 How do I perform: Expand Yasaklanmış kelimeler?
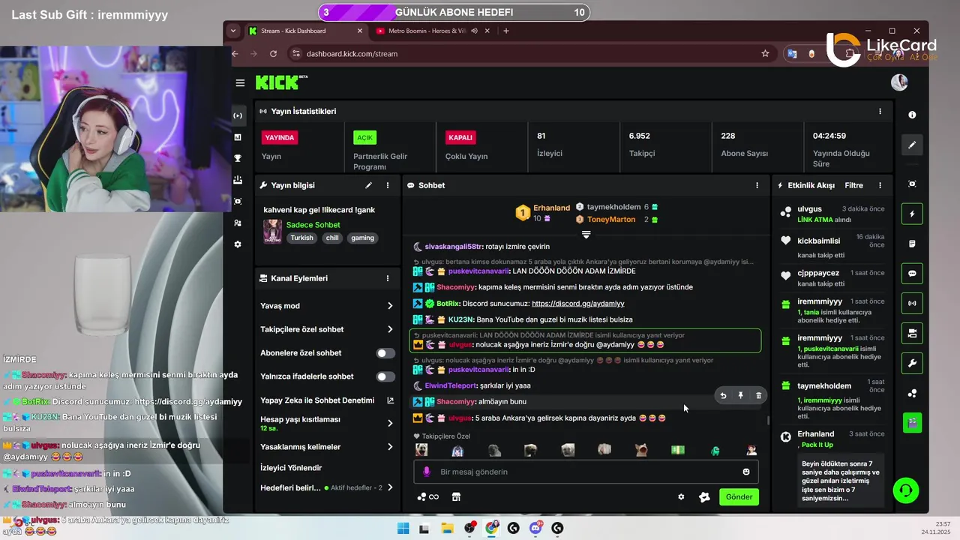pos(390,447)
